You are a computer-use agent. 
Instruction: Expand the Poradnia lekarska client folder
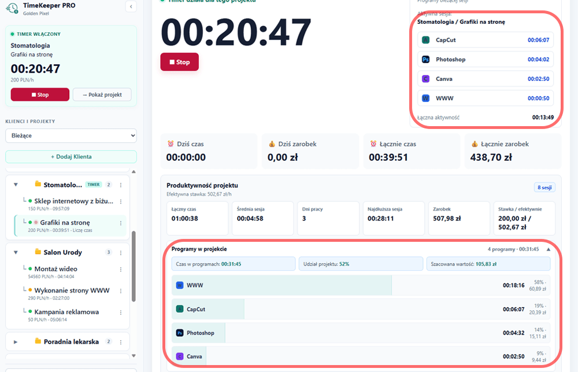(16, 342)
